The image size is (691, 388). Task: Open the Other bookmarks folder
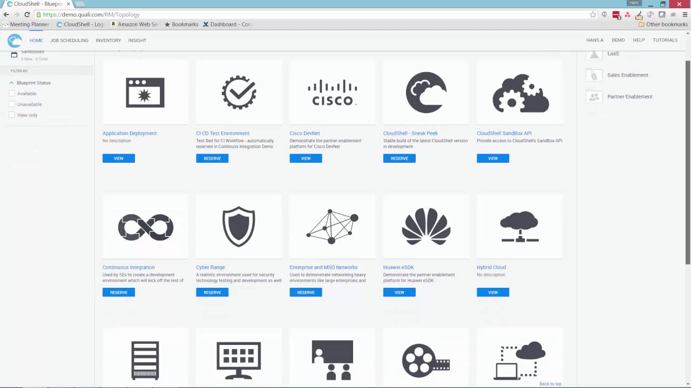click(663, 24)
